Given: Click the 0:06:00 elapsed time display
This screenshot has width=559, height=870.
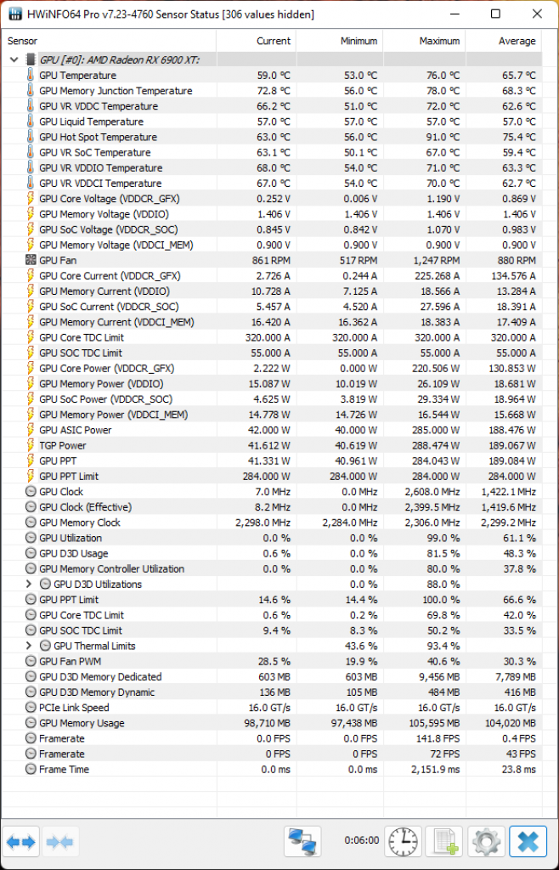Looking at the screenshot, I should [x=362, y=840].
